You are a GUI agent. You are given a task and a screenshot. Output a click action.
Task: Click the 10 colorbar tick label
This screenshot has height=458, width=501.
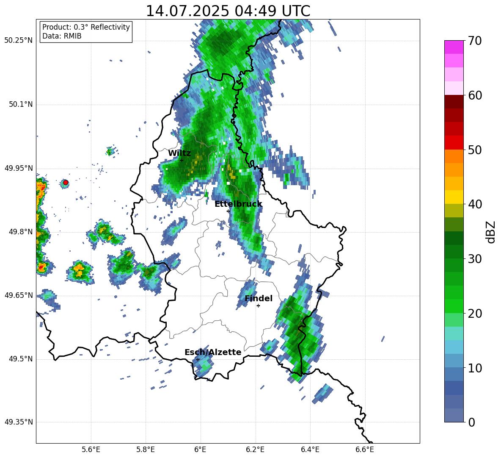pos(475,368)
